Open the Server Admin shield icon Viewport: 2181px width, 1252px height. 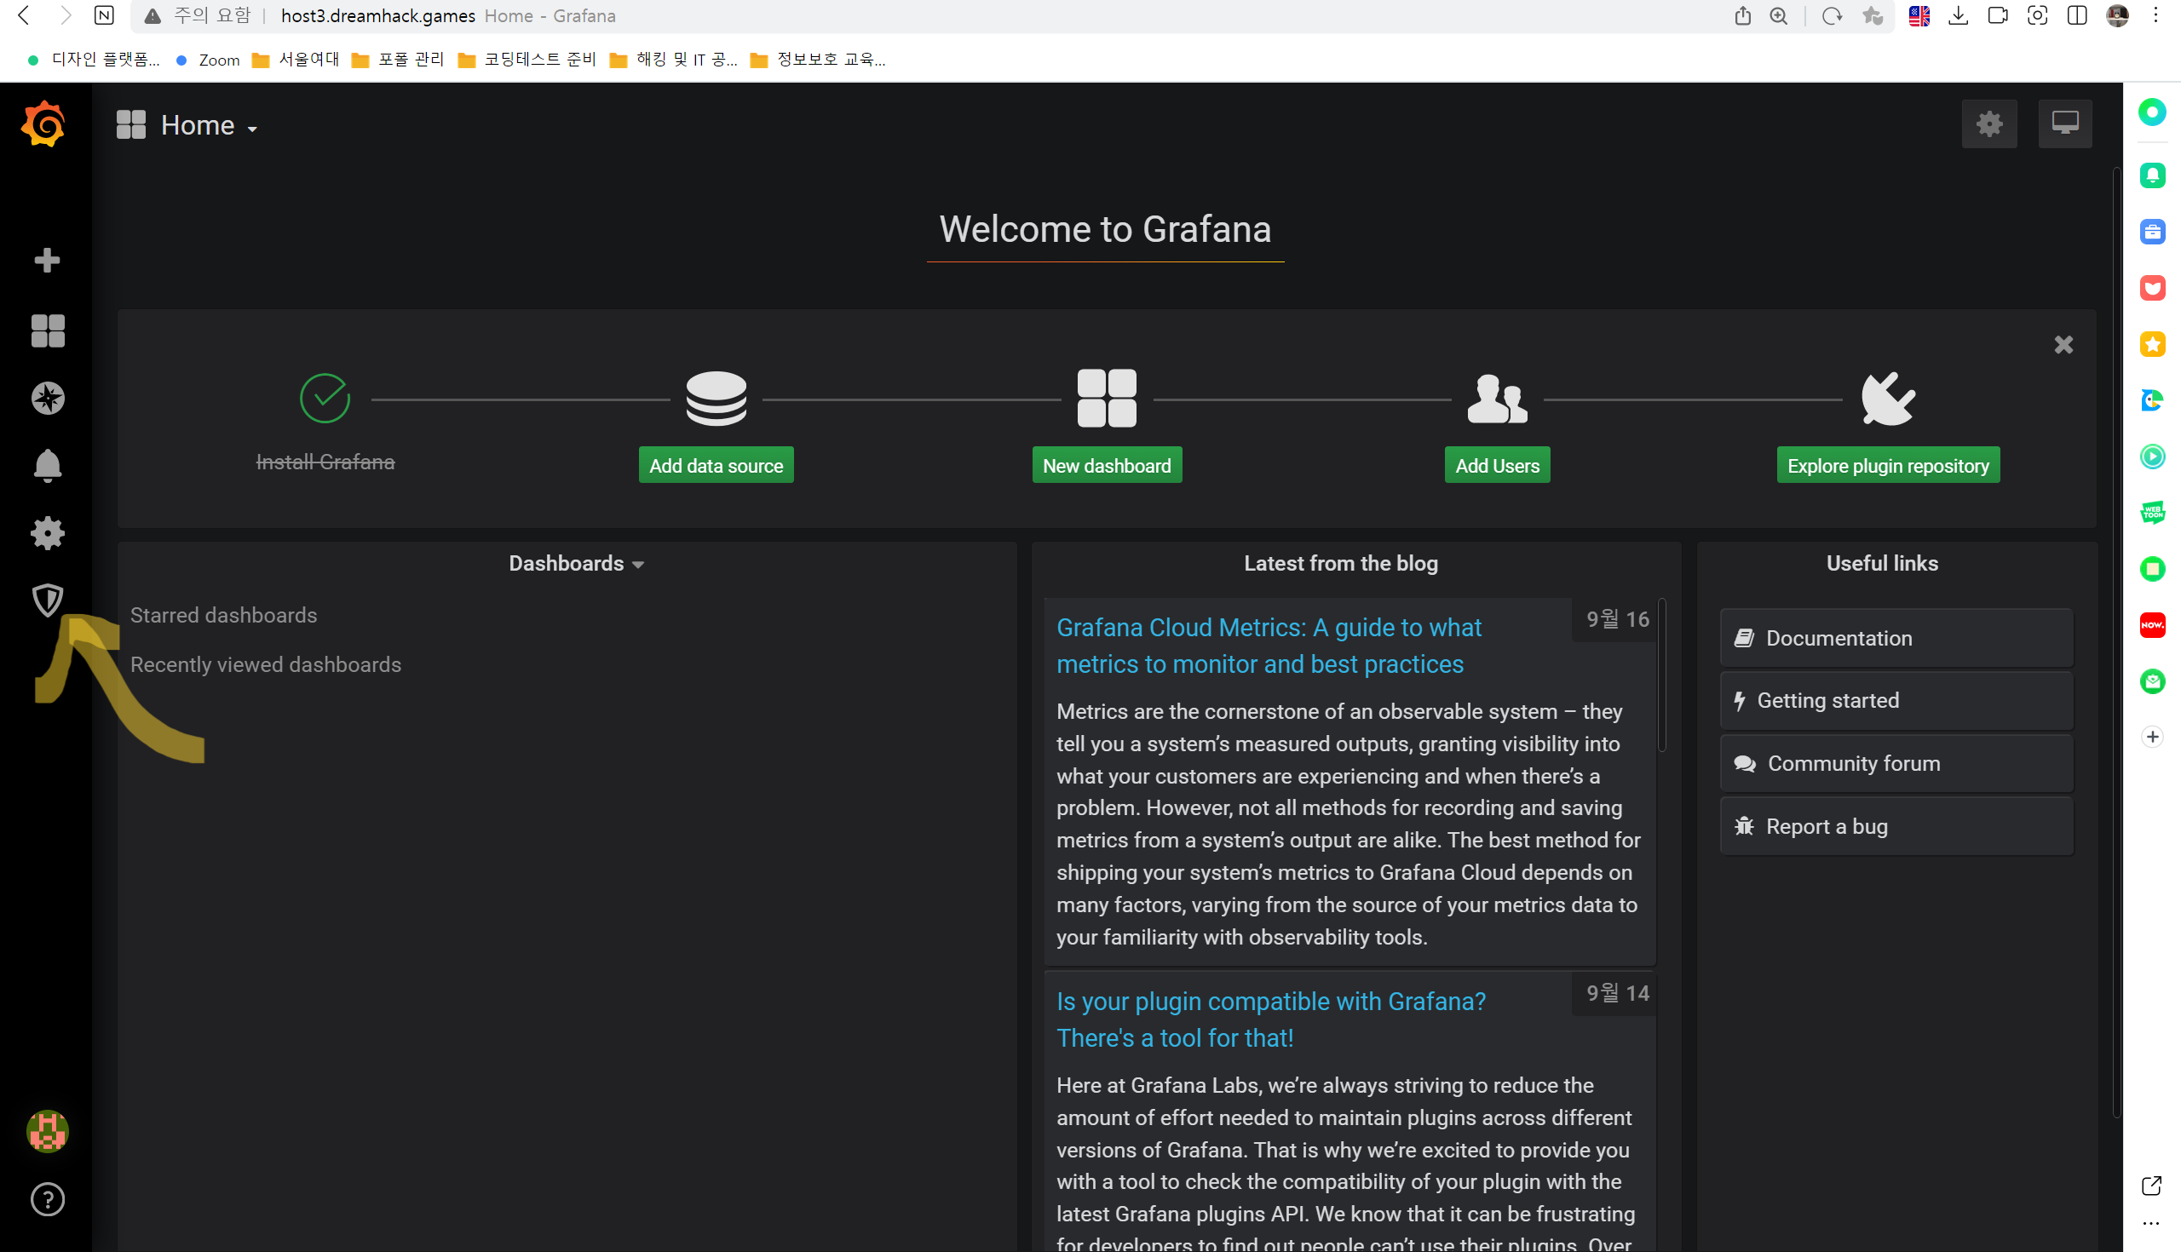[48, 600]
